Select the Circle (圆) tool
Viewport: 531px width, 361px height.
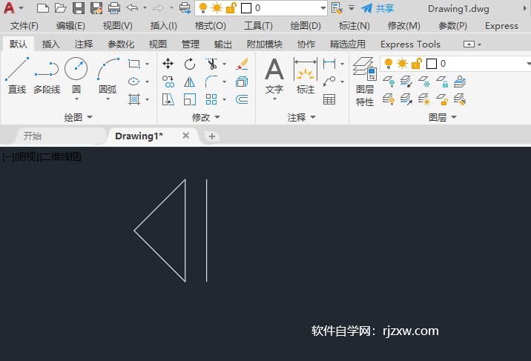pyautogui.click(x=76, y=74)
